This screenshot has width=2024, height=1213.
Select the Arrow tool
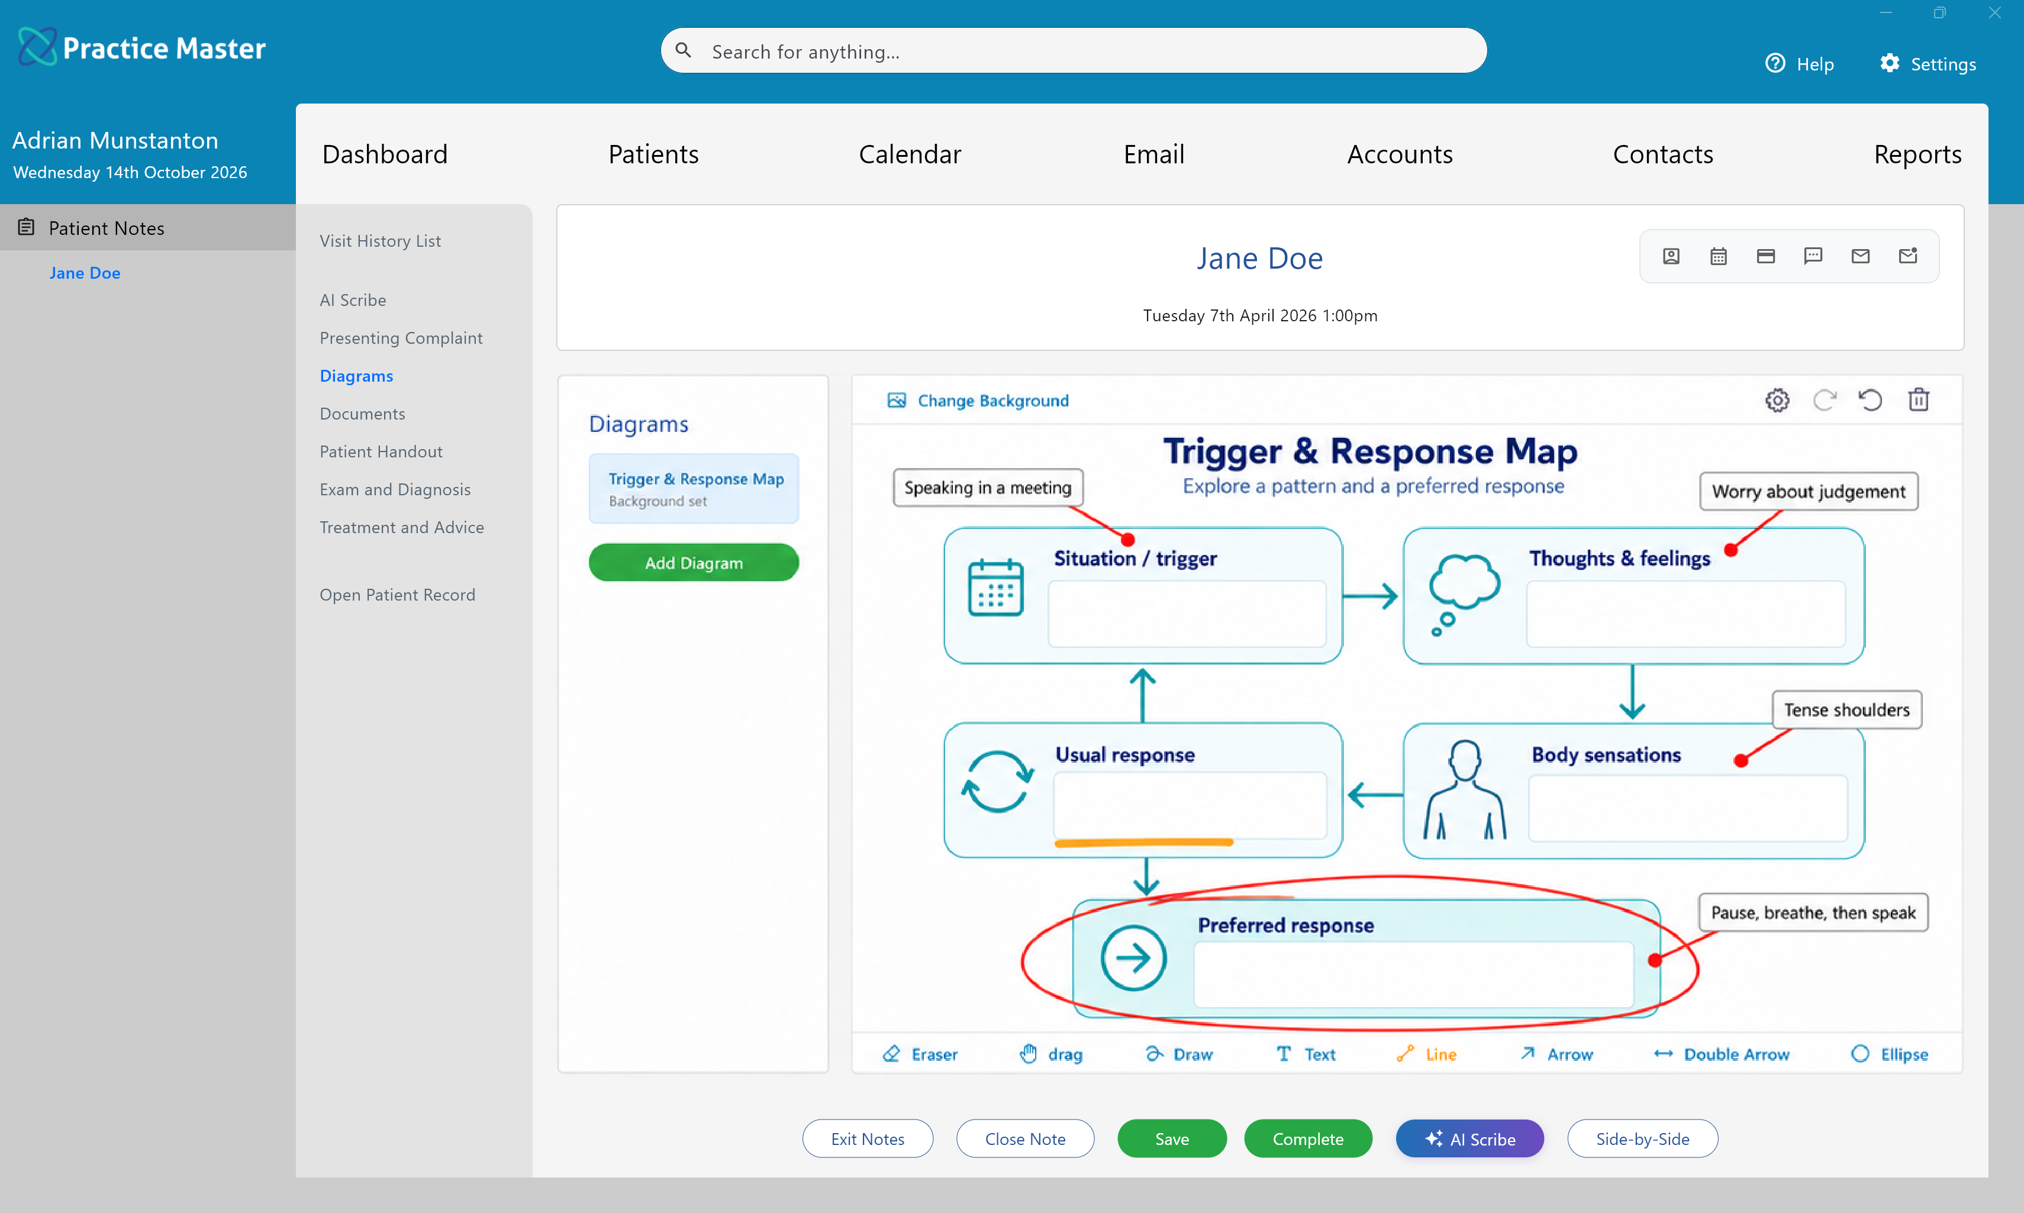1556,1054
